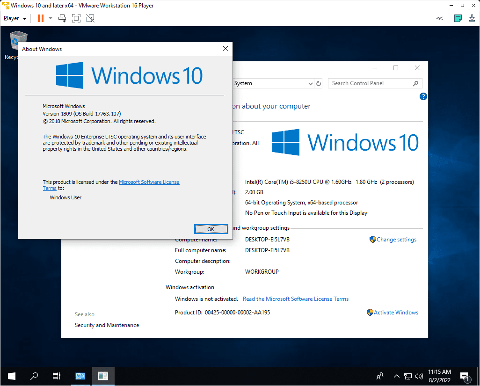The width and height of the screenshot is (480, 386).
Task: Close the About Windows dialog
Action: tap(225, 49)
